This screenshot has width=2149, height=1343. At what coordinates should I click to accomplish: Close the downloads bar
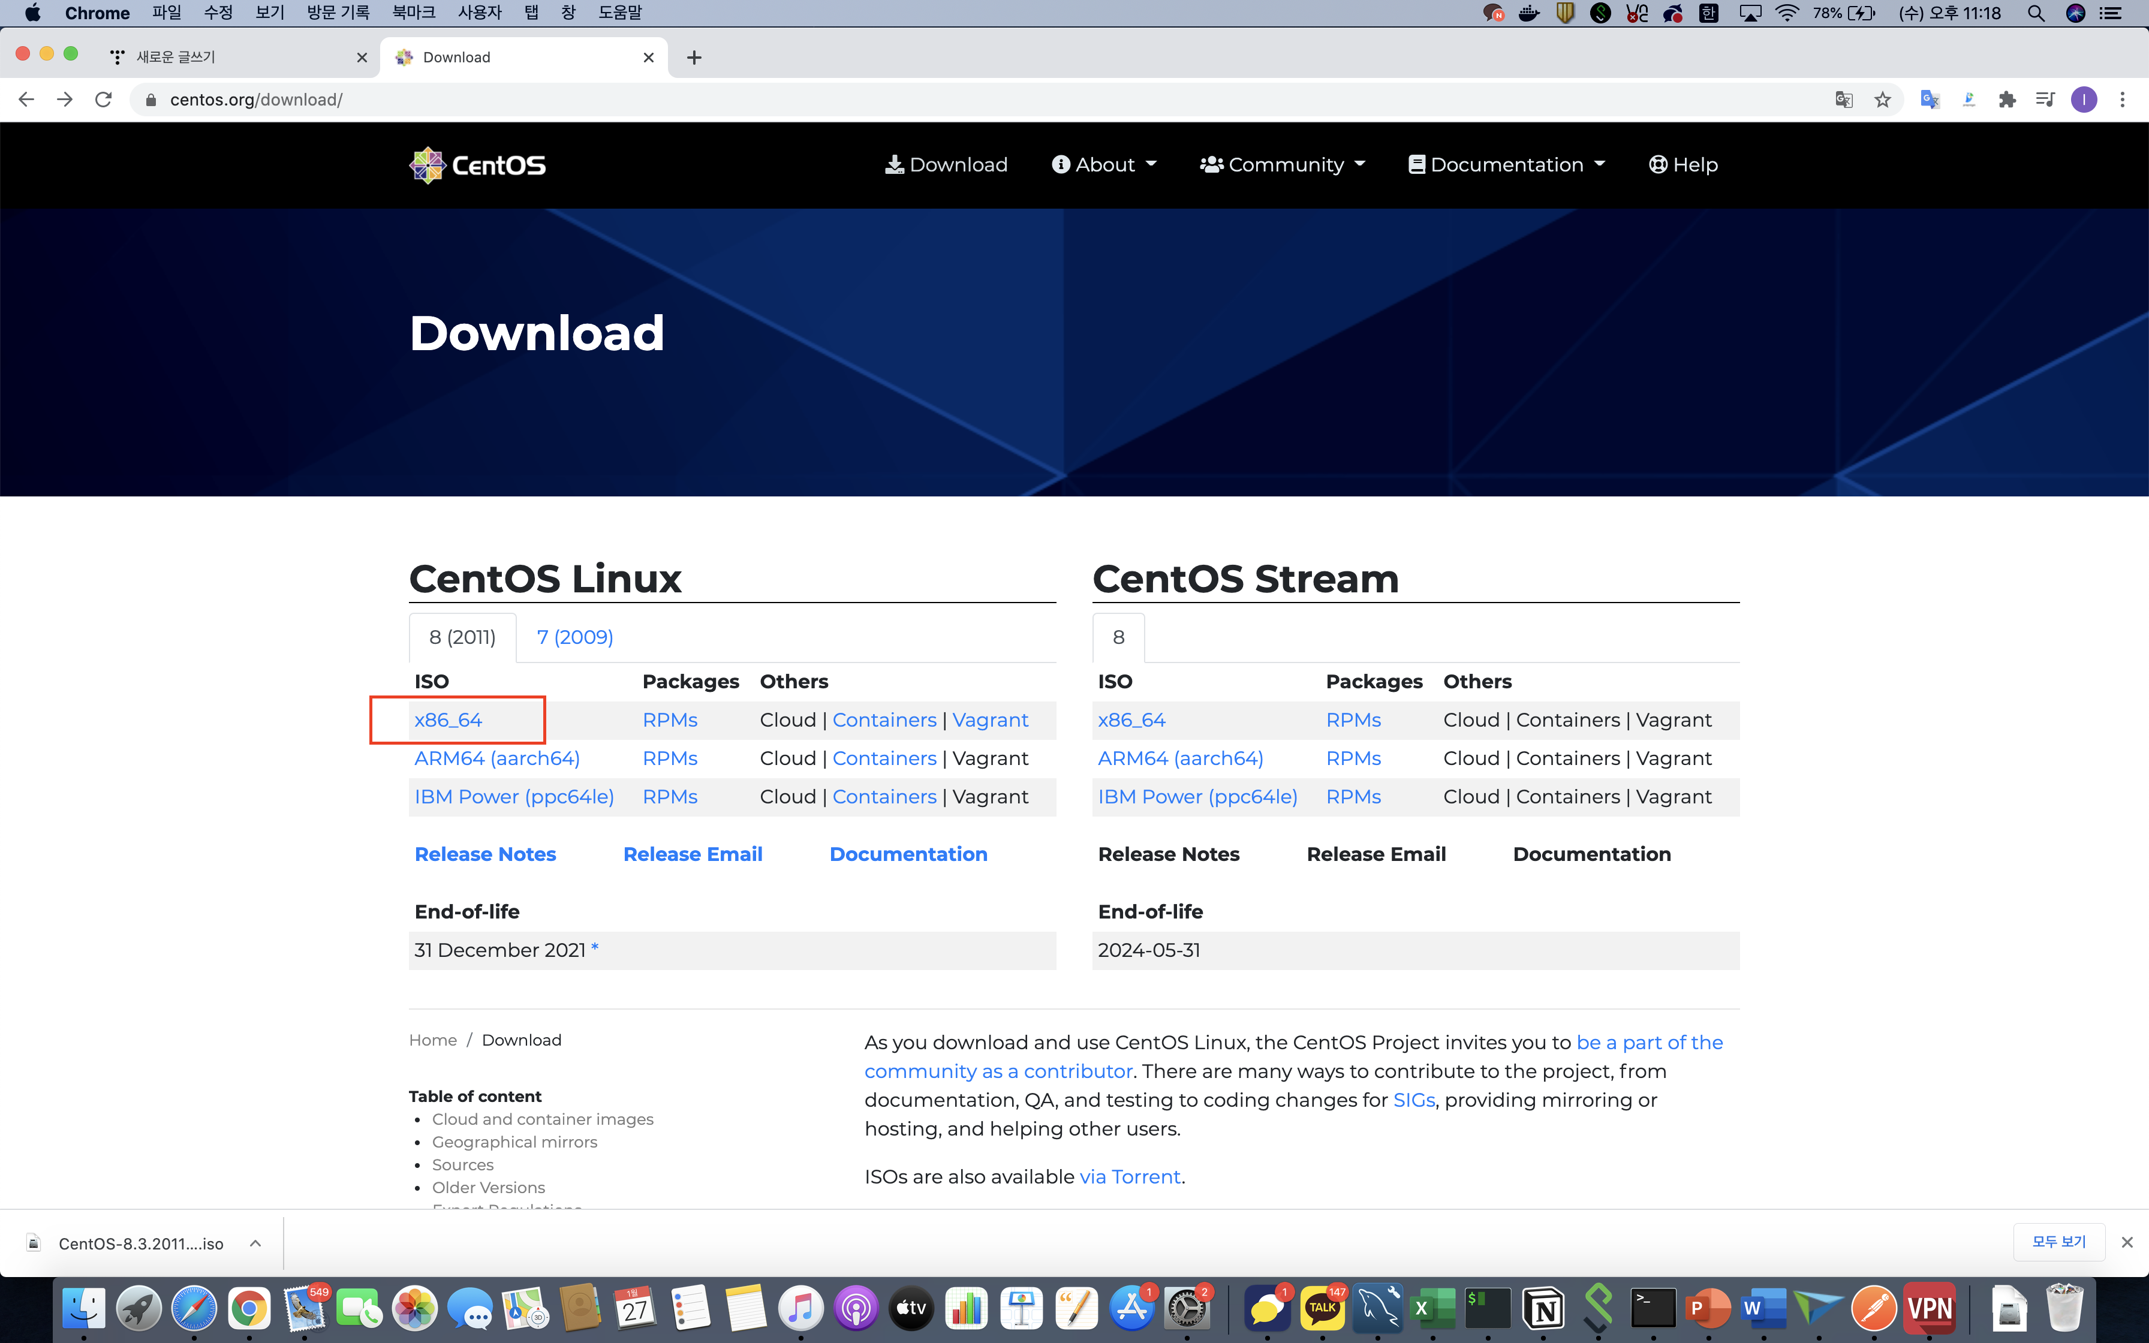click(x=2127, y=1243)
